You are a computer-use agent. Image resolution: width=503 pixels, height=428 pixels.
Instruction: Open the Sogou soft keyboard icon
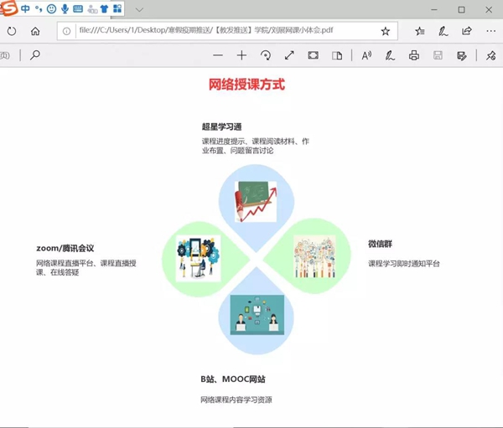[x=78, y=8]
